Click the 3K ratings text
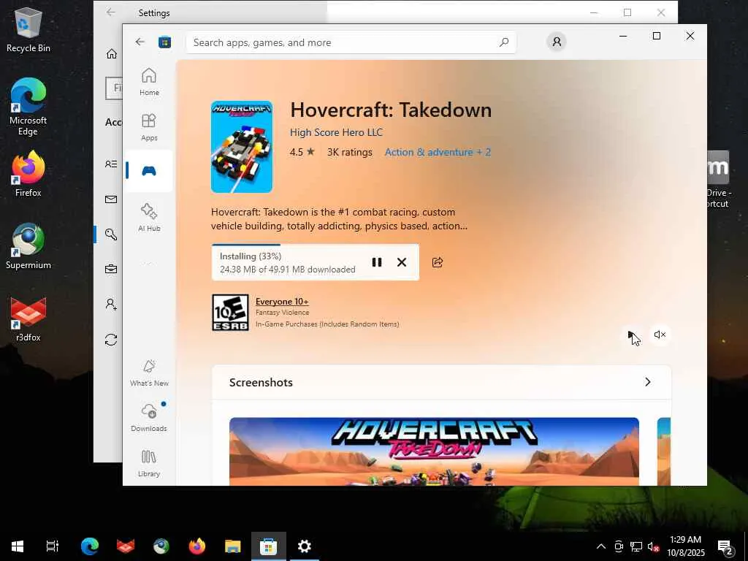This screenshot has height=561, width=748. pyautogui.click(x=350, y=152)
